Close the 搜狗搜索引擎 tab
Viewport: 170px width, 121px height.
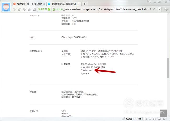44,4
